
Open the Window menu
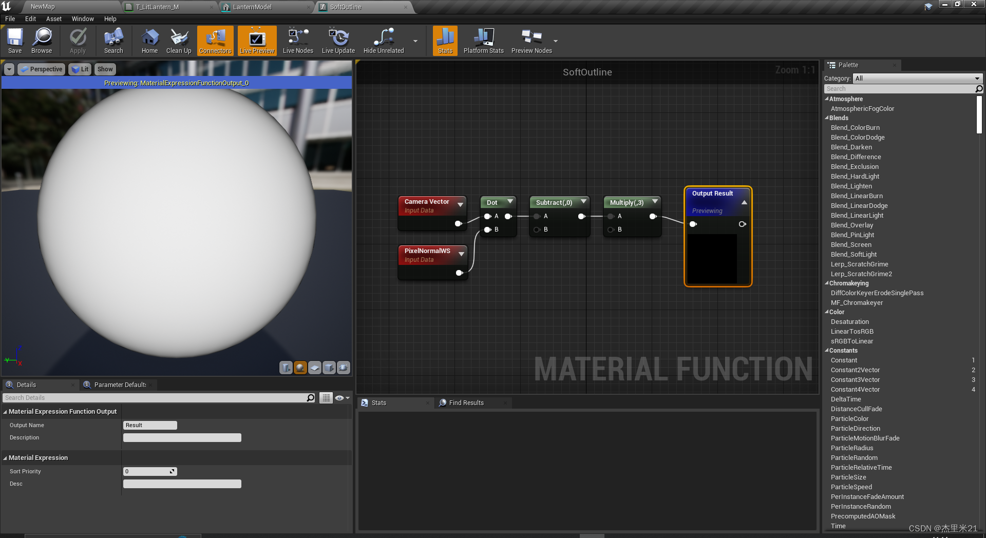click(82, 18)
